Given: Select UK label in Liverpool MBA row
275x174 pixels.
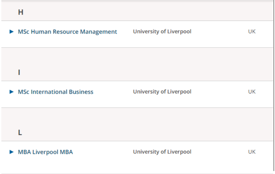Looking at the screenshot, I should 252,152.
